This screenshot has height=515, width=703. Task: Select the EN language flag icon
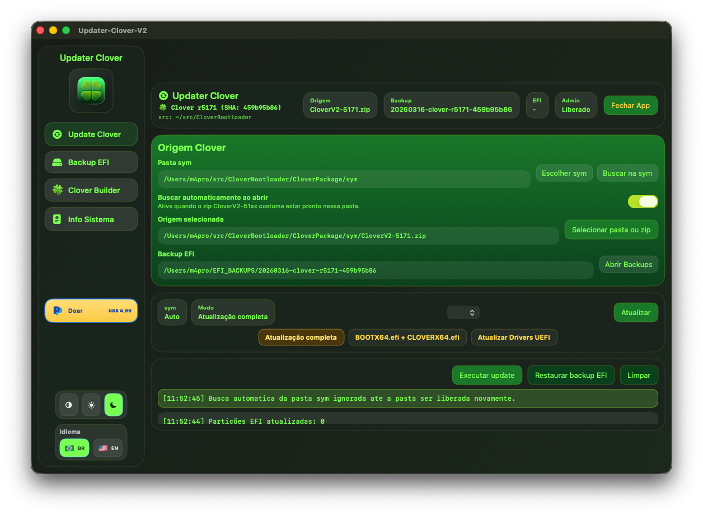(x=102, y=448)
